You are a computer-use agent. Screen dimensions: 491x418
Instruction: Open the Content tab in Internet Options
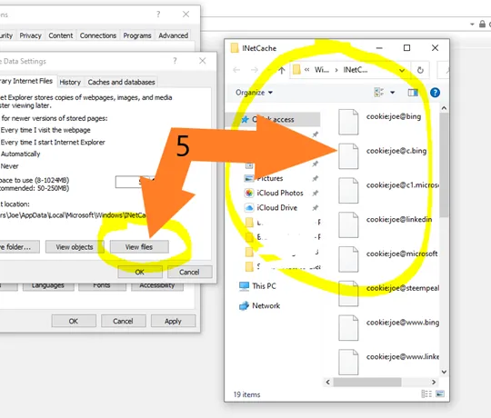[x=60, y=35]
